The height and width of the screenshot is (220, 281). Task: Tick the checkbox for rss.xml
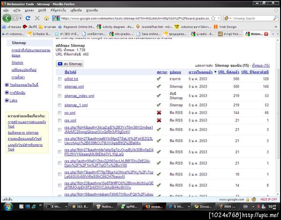(59, 121)
